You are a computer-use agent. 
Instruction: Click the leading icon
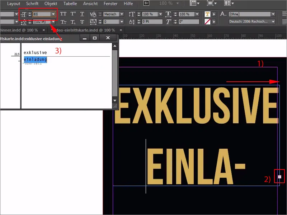pyautogui.click(x=23, y=22)
